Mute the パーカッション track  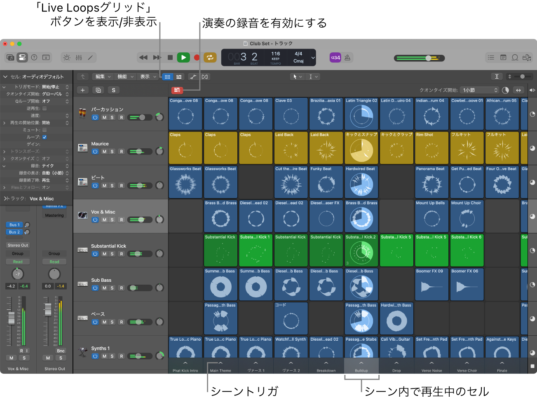pyautogui.click(x=104, y=117)
